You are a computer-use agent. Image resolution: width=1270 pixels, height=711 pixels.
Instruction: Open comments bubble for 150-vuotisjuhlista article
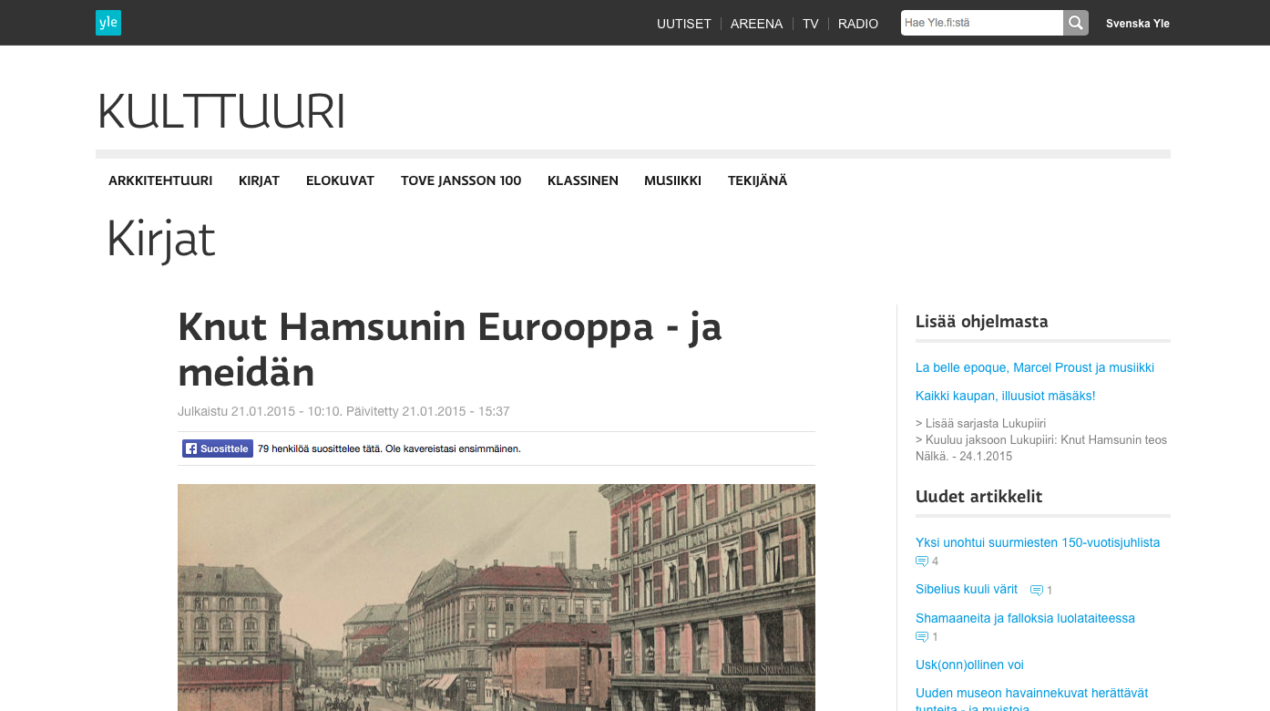(922, 562)
